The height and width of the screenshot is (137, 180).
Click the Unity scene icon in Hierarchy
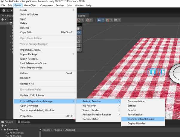point(11,23)
